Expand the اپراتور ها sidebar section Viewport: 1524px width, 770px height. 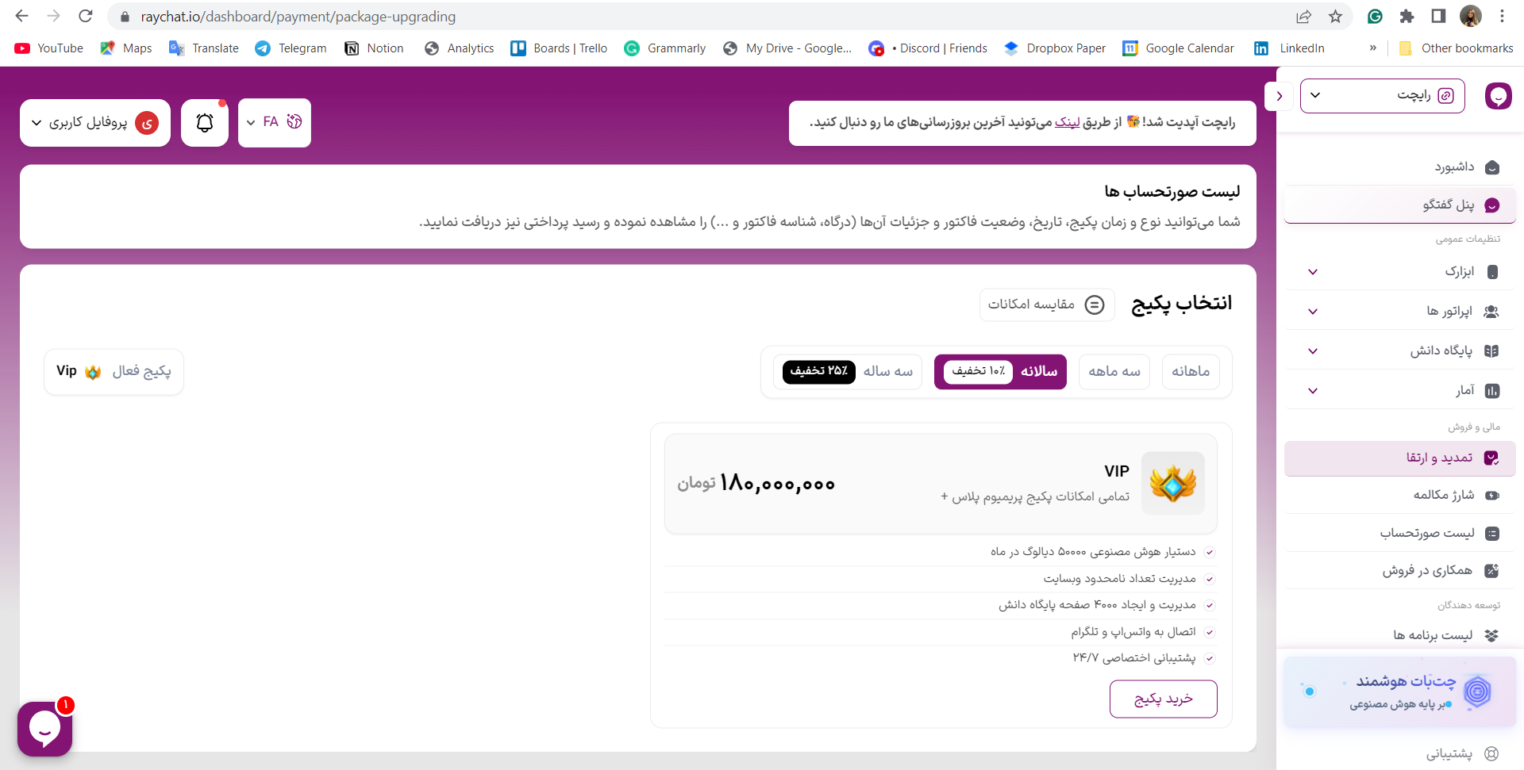[x=1400, y=312]
